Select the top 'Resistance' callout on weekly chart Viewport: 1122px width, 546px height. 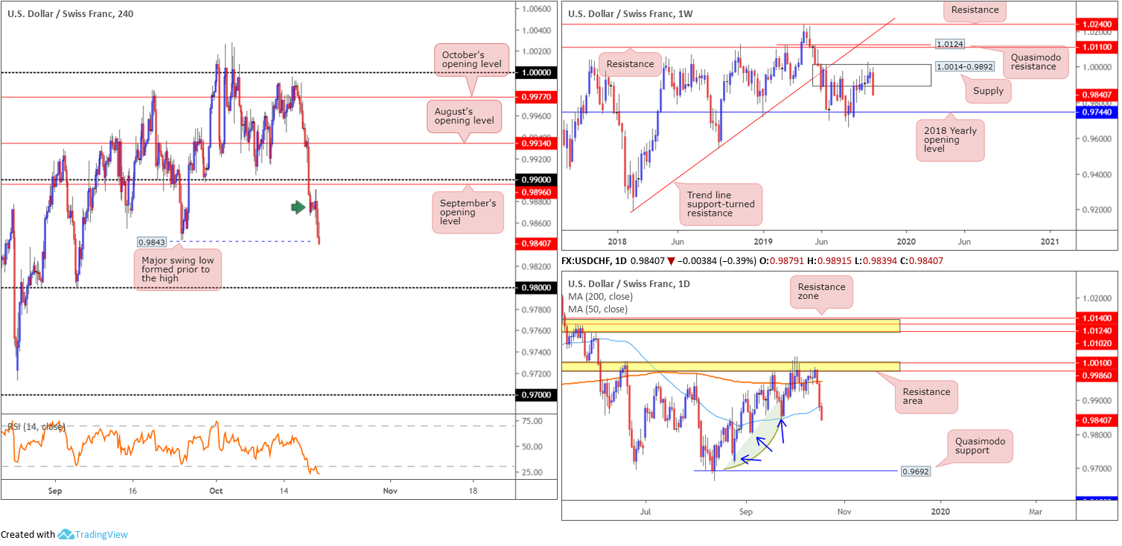975,10
